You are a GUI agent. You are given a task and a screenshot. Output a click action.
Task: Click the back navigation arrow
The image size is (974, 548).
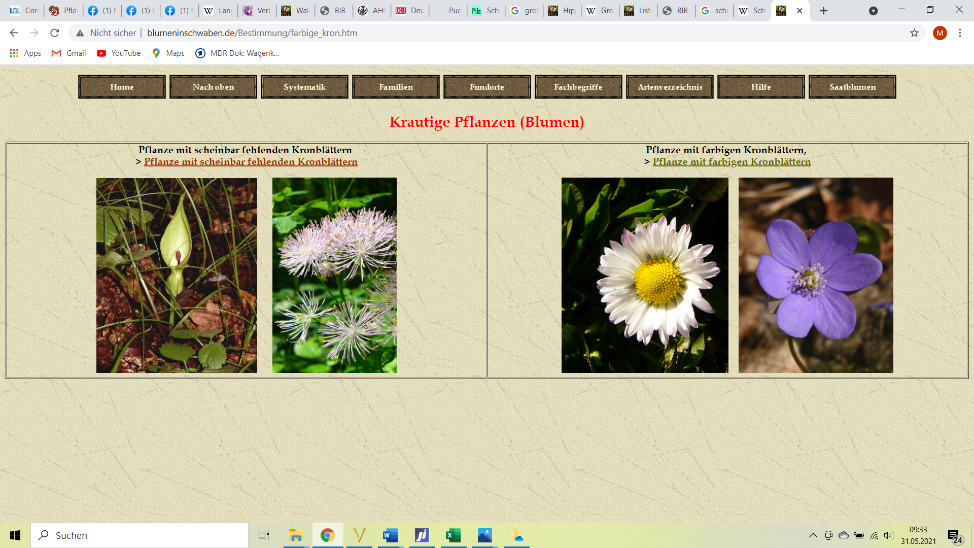click(x=14, y=33)
